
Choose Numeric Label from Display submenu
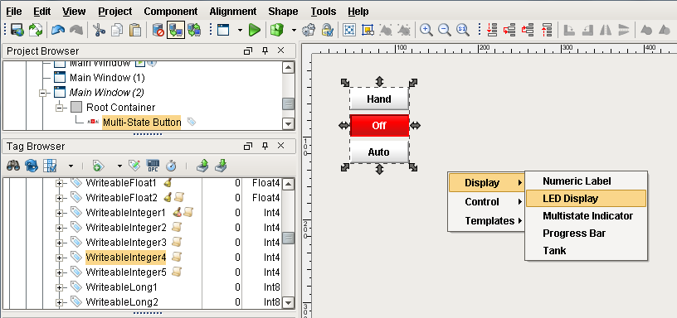(x=586, y=181)
